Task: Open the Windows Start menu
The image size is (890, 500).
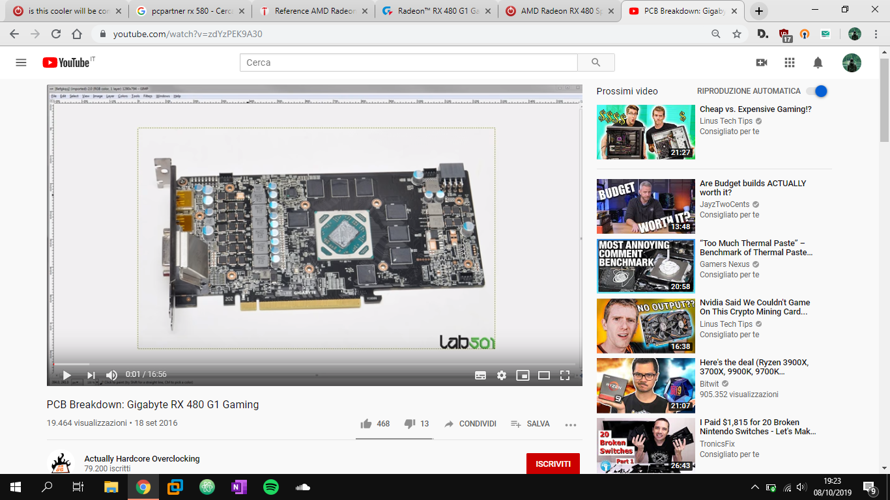Action: 16,487
